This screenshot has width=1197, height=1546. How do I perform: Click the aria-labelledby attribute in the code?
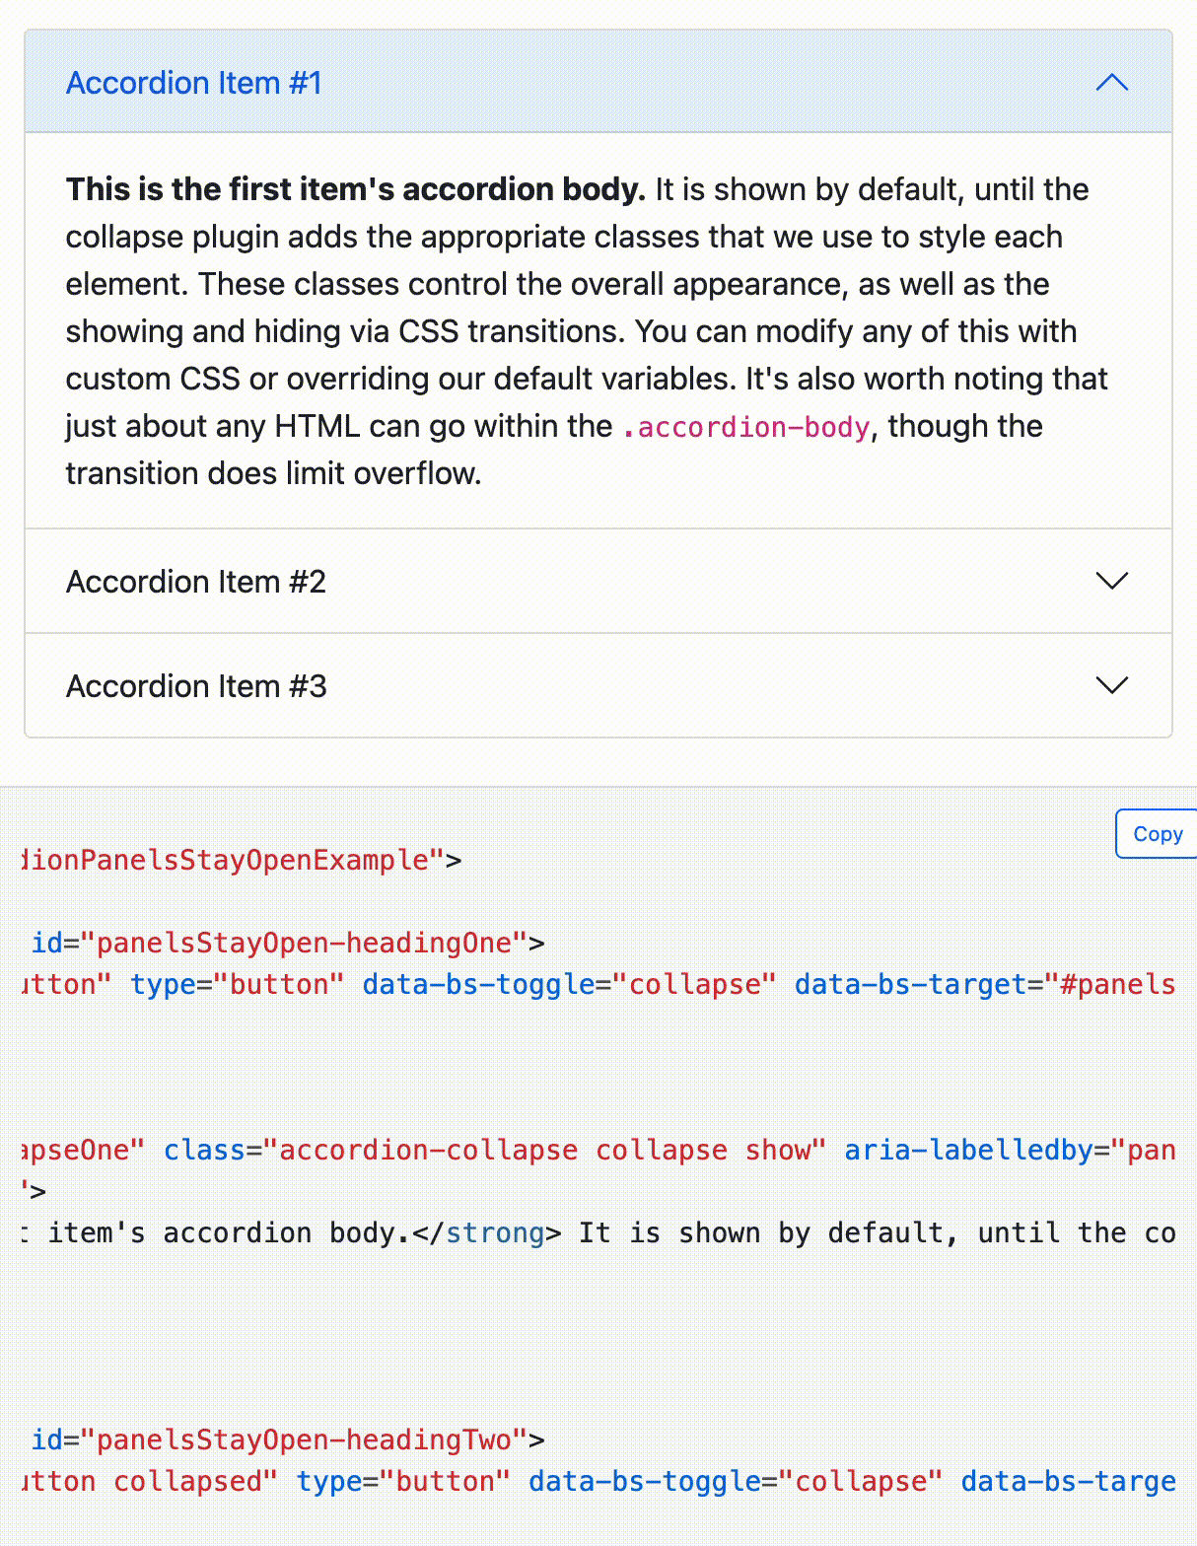click(x=968, y=1150)
